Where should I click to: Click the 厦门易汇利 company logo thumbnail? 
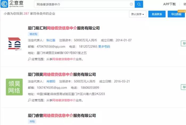(14, 44)
